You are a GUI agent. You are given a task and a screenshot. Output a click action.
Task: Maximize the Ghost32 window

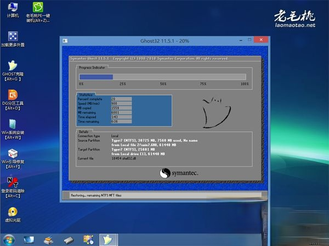(249, 39)
